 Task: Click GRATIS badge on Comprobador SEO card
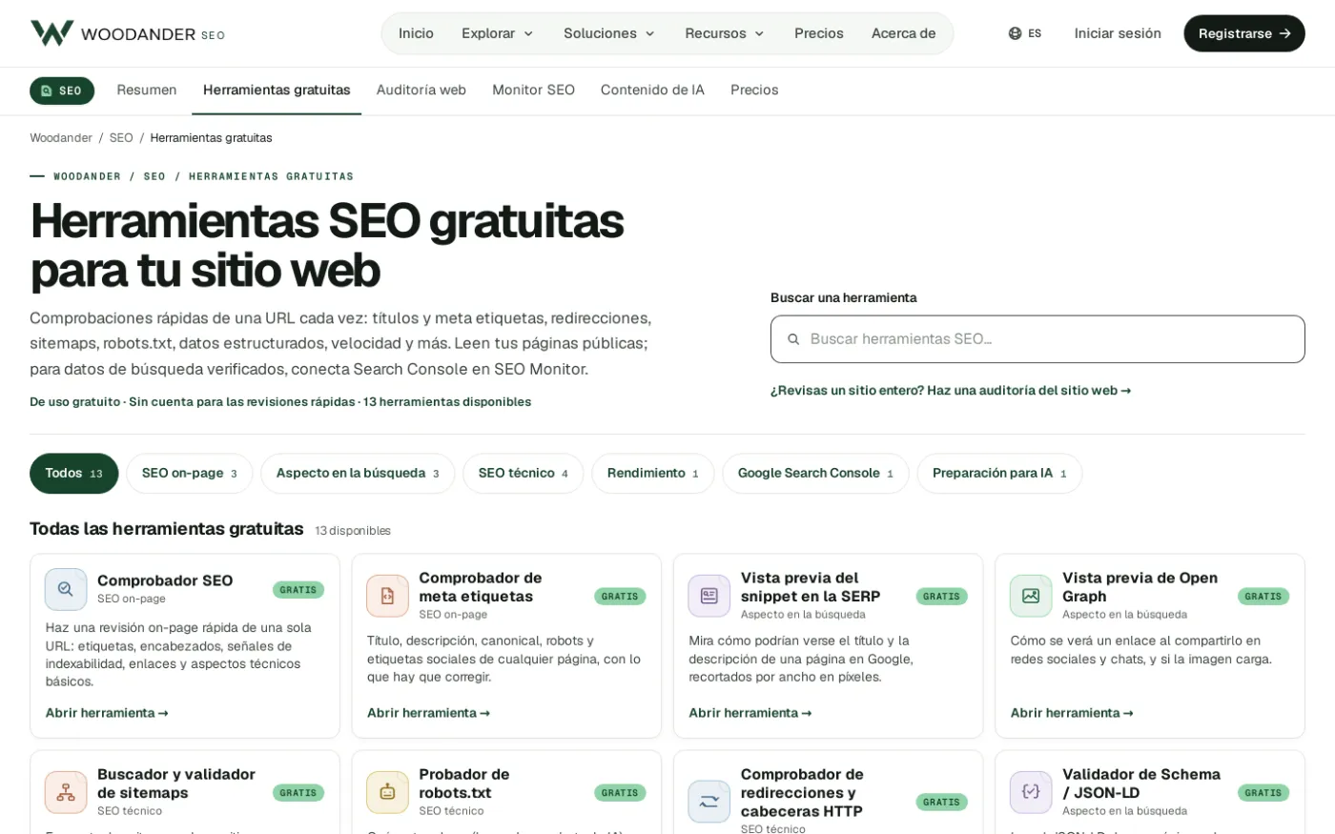point(298,590)
